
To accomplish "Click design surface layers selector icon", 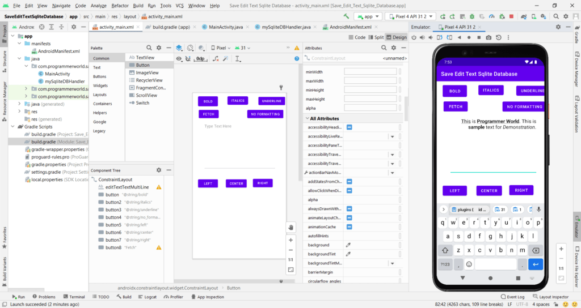I will pyautogui.click(x=179, y=48).
